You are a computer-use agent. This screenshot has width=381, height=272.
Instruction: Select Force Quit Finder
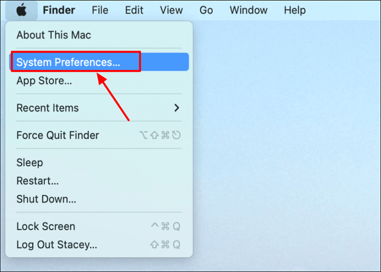click(58, 135)
